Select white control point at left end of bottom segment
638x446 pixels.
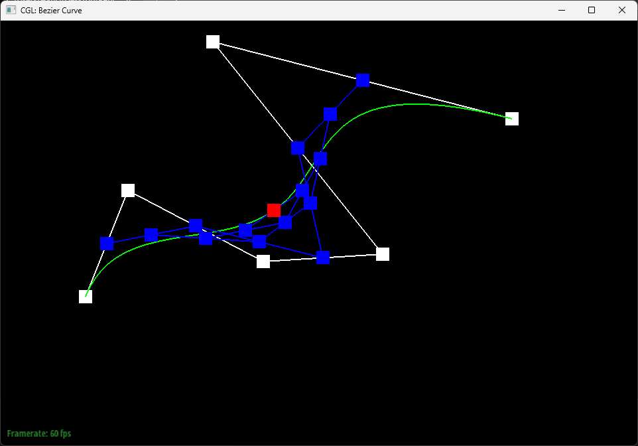[263, 261]
